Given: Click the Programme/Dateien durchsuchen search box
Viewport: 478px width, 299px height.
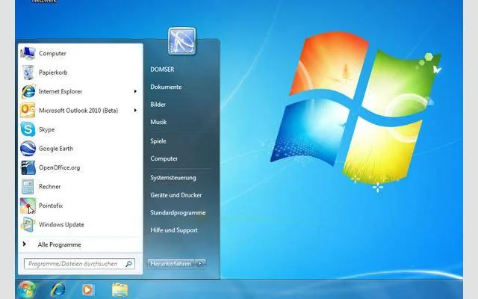Looking at the screenshot, I should [x=79, y=264].
